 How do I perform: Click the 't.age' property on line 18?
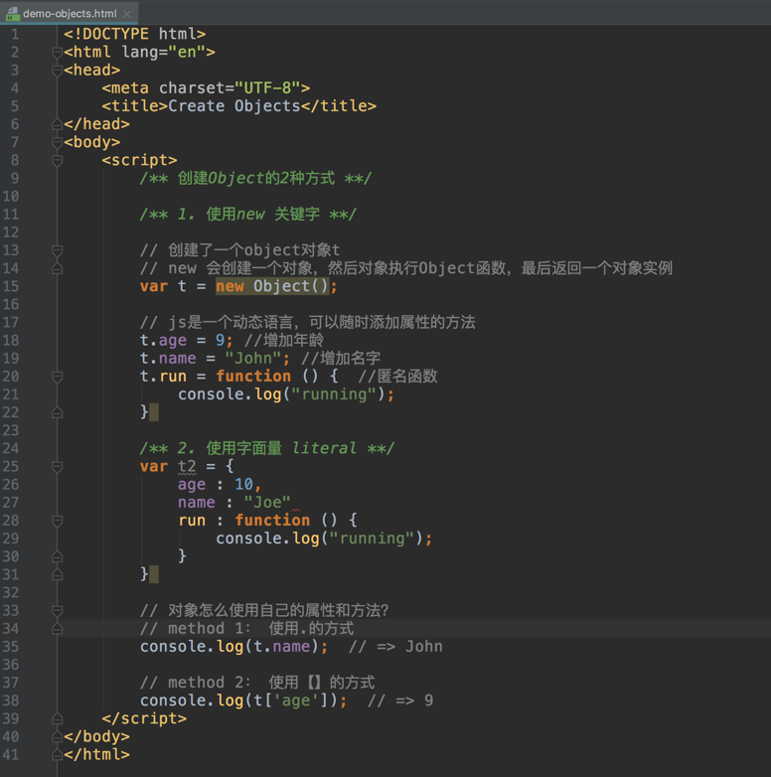point(163,341)
